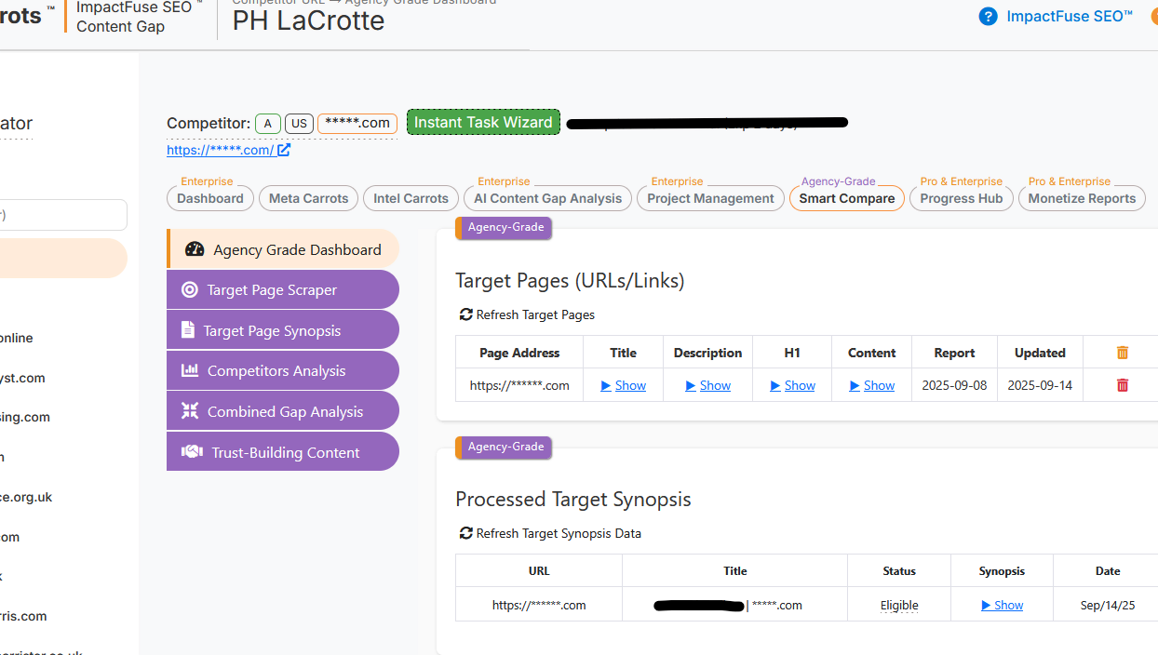Expand Content details with Show
Screen dimensions: 1158x655
coord(872,385)
